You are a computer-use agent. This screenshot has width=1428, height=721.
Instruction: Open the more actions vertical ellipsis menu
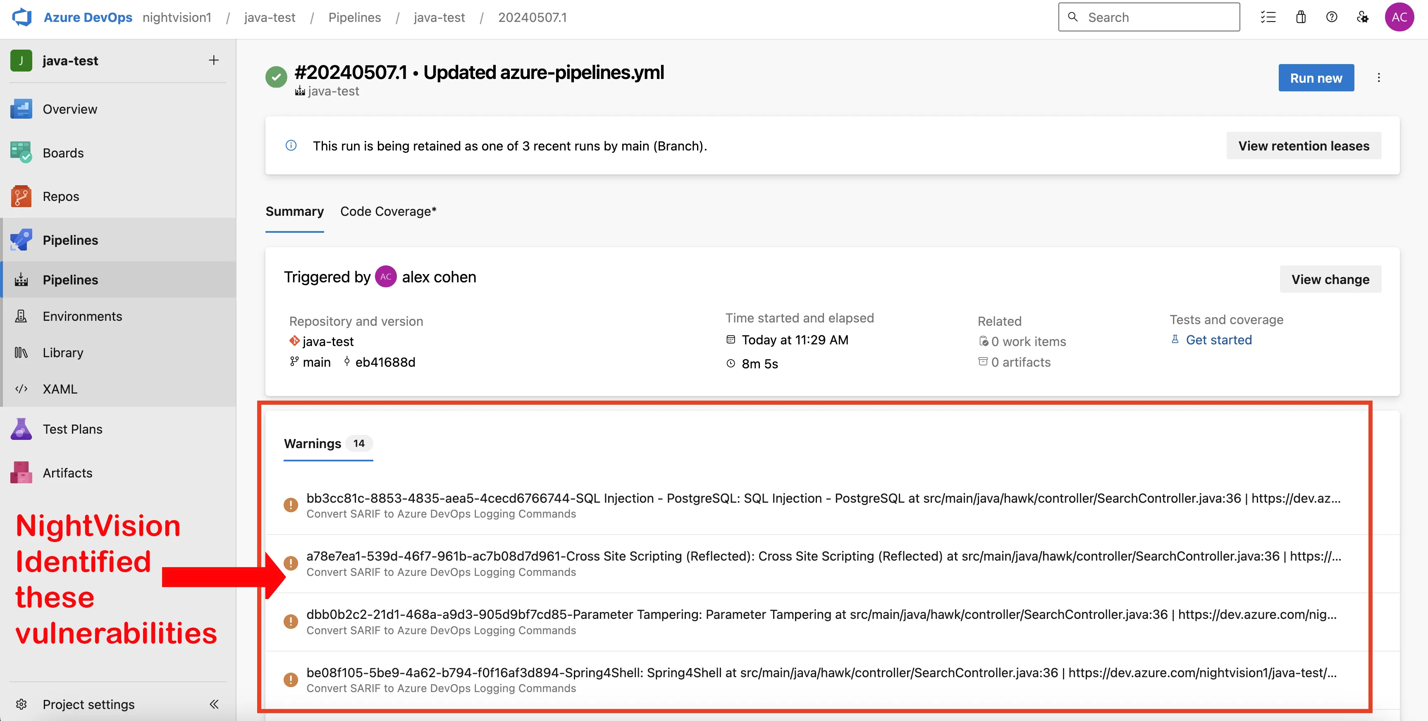click(x=1379, y=78)
